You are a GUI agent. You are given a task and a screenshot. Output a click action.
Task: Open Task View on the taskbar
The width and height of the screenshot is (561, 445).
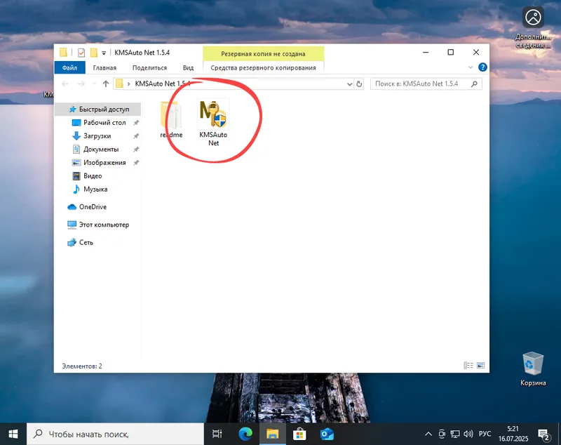[217, 433]
